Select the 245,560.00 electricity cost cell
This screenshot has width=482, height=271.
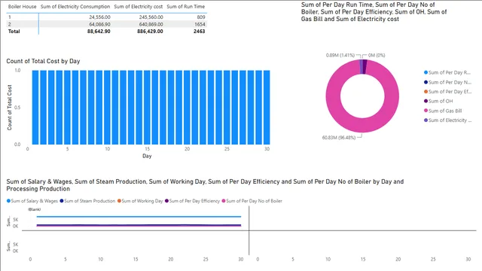click(x=151, y=17)
